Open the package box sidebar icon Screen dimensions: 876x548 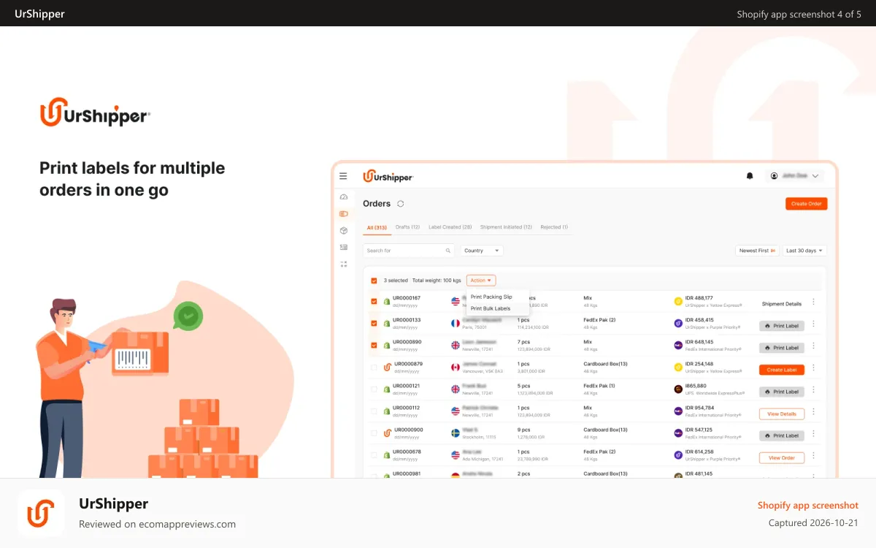344,231
